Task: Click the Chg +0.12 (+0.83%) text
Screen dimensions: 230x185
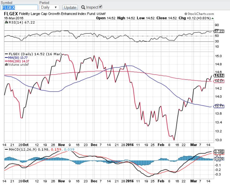Action: 195,18
